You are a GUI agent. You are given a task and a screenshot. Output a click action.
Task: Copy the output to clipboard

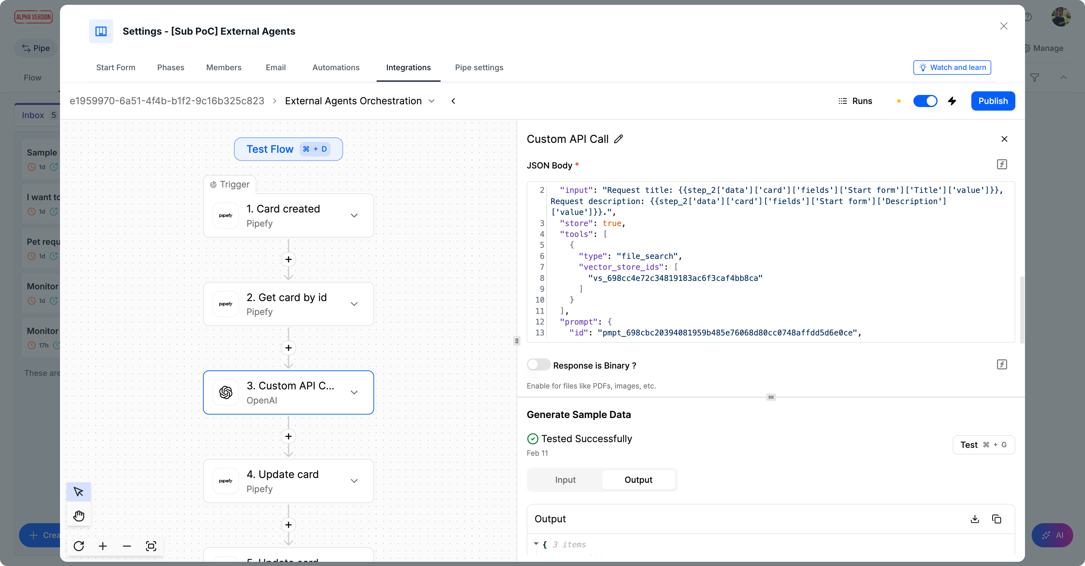997,519
